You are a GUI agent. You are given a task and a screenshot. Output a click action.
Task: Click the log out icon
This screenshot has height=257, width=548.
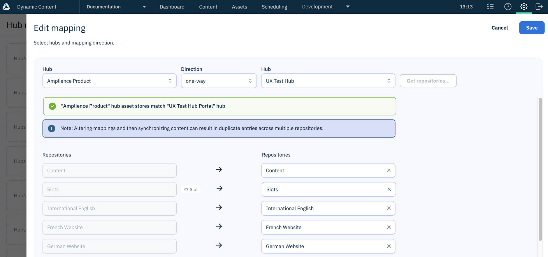tap(539, 6)
